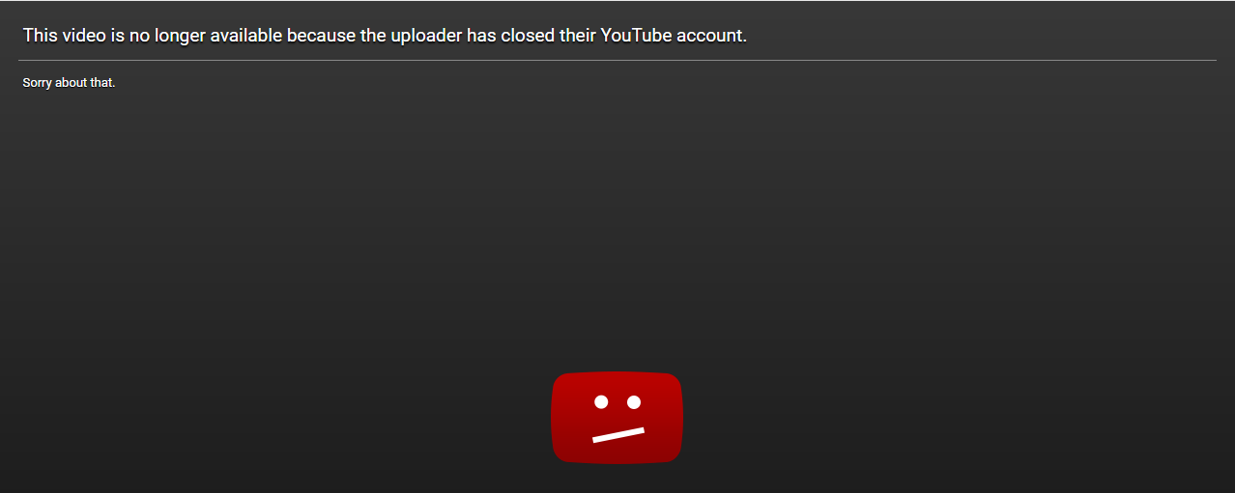Click the word 'that.' in small text
Screen dimensions: 1235x493
(103, 83)
